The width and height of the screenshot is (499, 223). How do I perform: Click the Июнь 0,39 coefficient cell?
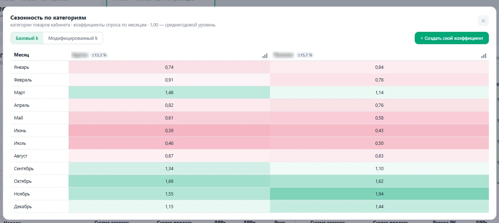169,130
